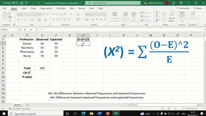This screenshot has height=116, width=206.
Task: Click the Search box in title bar
Action: pos(113,3)
